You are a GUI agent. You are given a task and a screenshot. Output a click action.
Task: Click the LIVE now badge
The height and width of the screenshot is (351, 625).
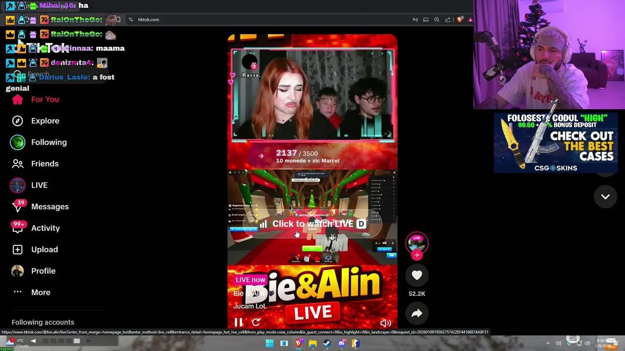tap(250, 280)
